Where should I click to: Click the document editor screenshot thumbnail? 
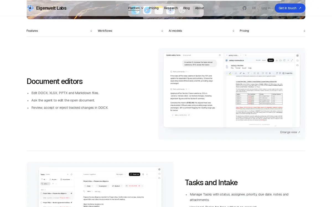(232, 90)
